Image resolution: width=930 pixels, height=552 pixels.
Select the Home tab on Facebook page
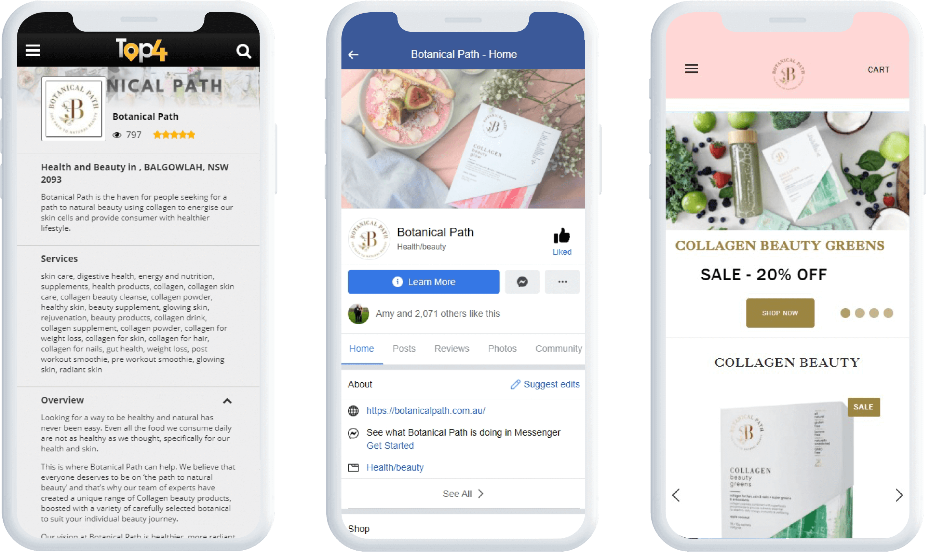(361, 348)
